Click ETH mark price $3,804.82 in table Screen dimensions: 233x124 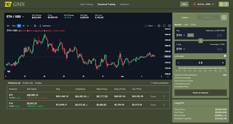101,105
